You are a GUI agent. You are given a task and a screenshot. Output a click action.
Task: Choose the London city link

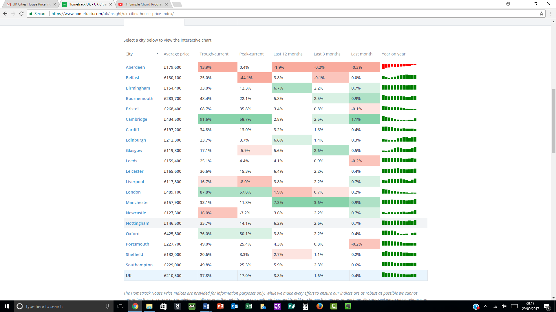[x=133, y=192]
